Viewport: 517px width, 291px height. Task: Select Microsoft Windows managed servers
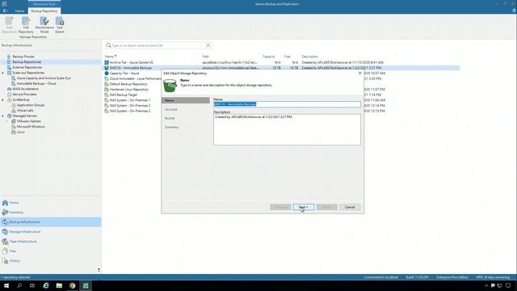point(31,127)
